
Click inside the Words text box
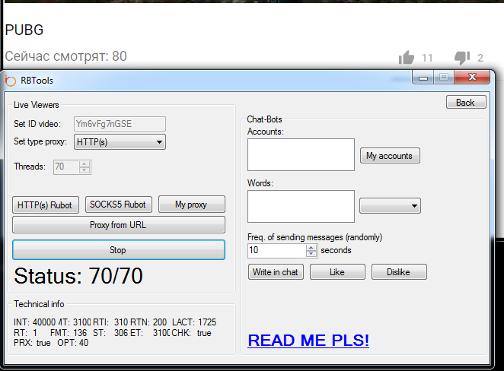[301, 206]
